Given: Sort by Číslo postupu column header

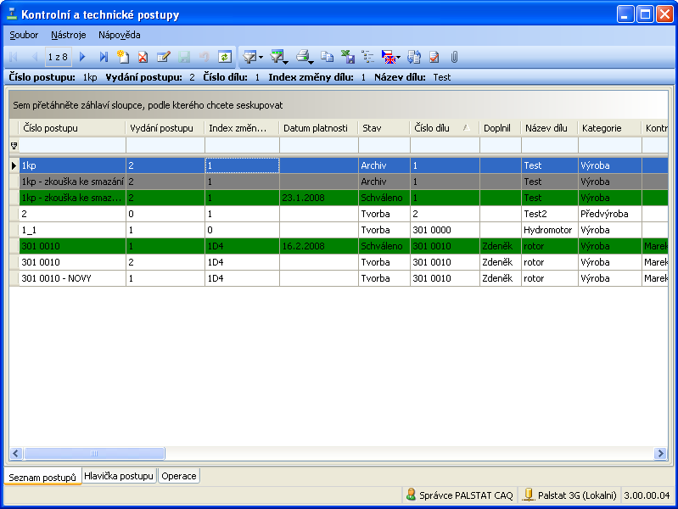Looking at the screenshot, I should 72,128.
